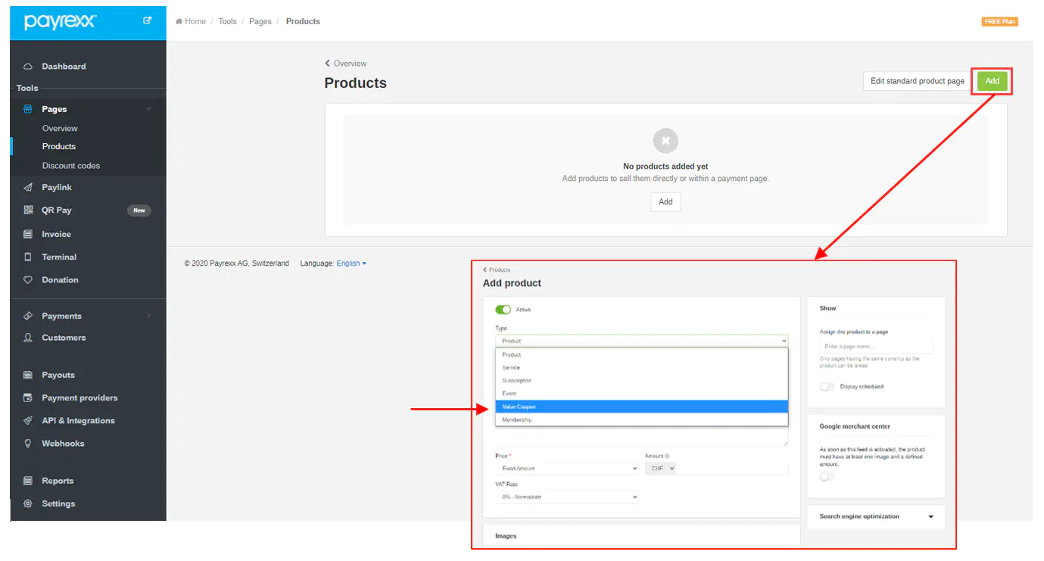The image size is (1044, 561).
Task: Enable the Display scheduled toggle
Action: coord(827,387)
